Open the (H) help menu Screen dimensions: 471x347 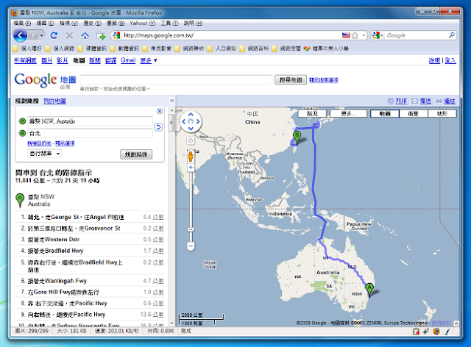pyautogui.click(x=193, y=23)
